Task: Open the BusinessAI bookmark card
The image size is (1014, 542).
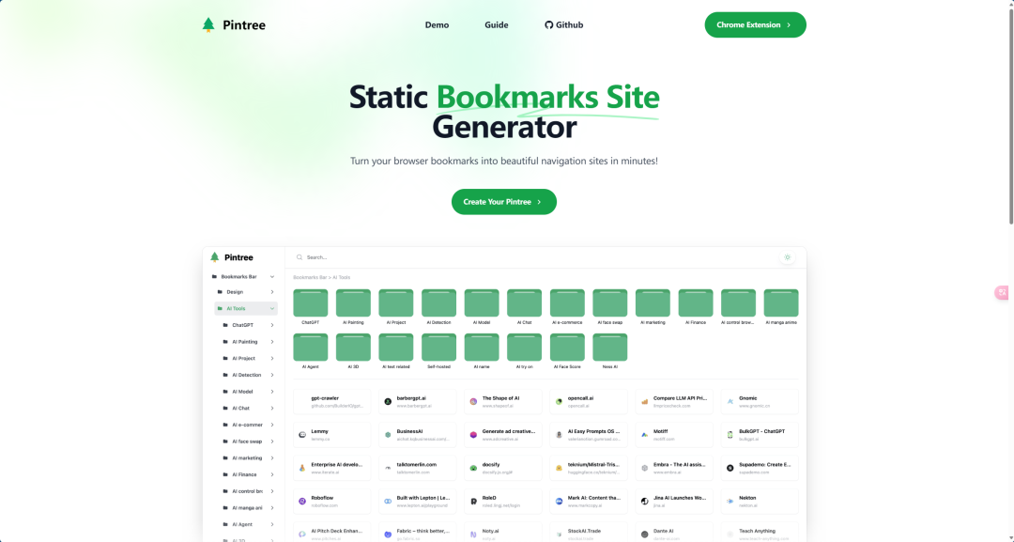Action: 418,435
